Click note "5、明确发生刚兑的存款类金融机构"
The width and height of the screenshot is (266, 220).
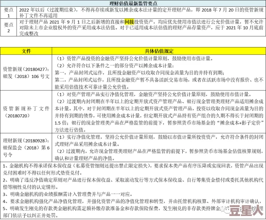pos(133,208)
